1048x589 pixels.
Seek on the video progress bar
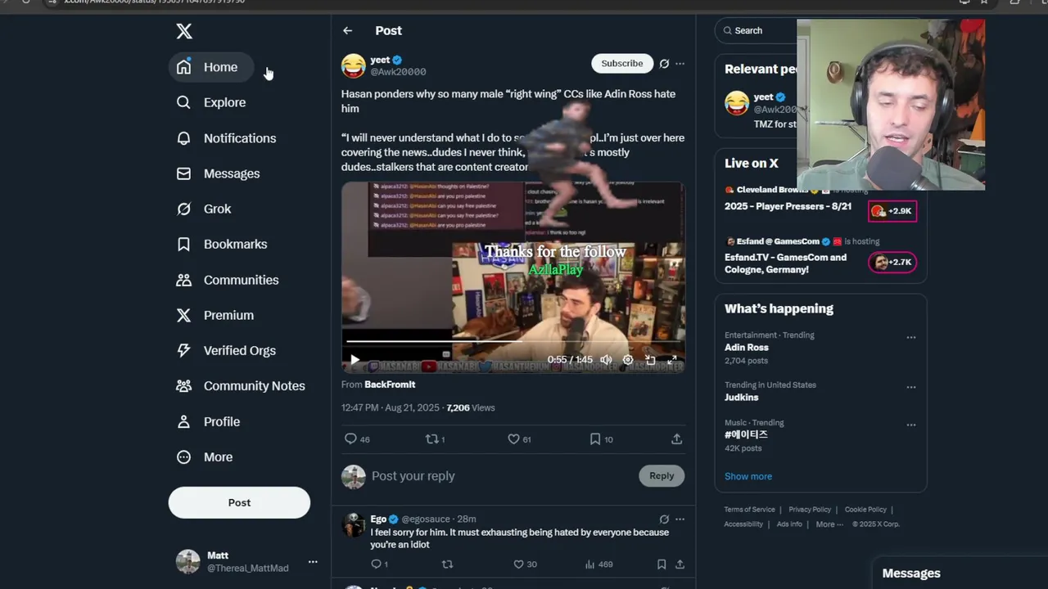click(x=513, y=341)
